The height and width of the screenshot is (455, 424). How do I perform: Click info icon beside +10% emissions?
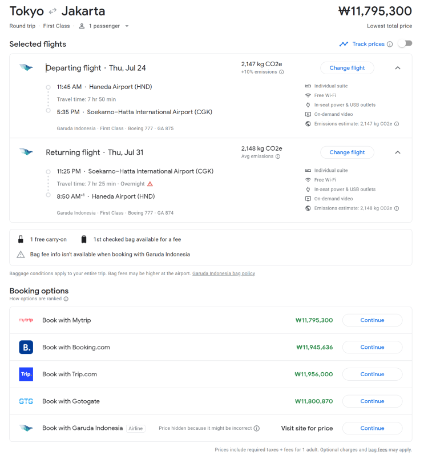[281, 72]
